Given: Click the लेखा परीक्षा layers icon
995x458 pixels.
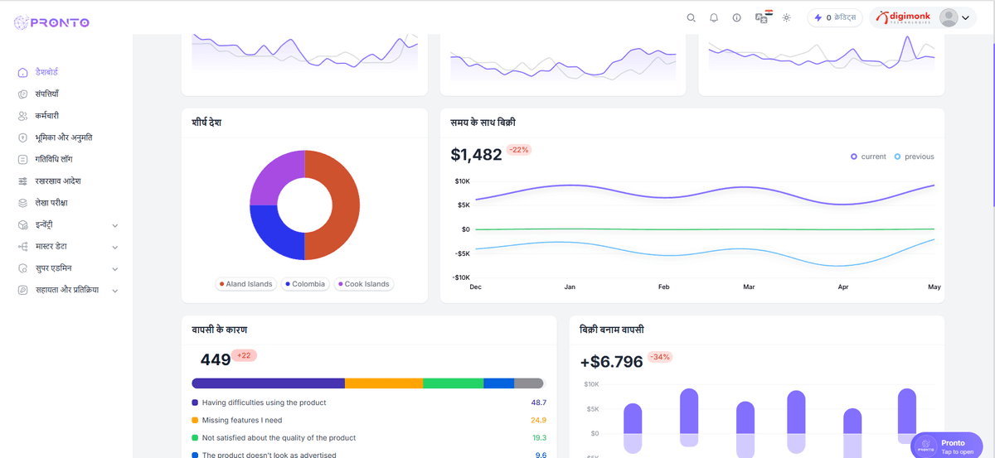Looking at the screenshot, I should click(23, 203).
